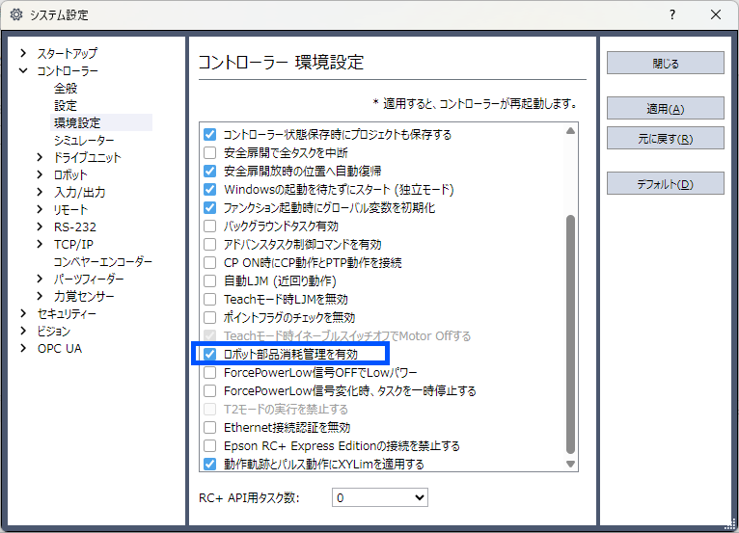Click the options list scroll up arrow
Screen dimensions: 739x533
(x=570, y=131)
